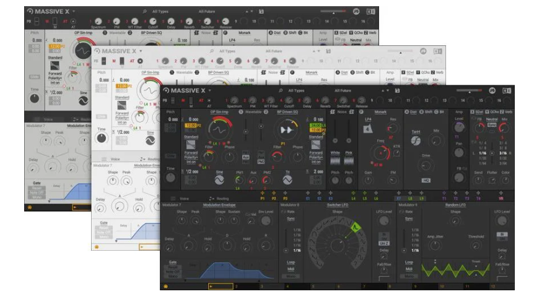The image size is (547, 294).
Task: Toggle Note Off under Gate in Modulator 7
Action: coord(173,272)
